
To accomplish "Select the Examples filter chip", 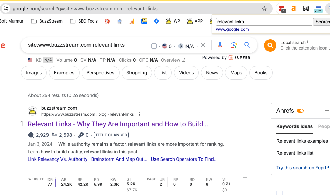I will click(64, 73).
